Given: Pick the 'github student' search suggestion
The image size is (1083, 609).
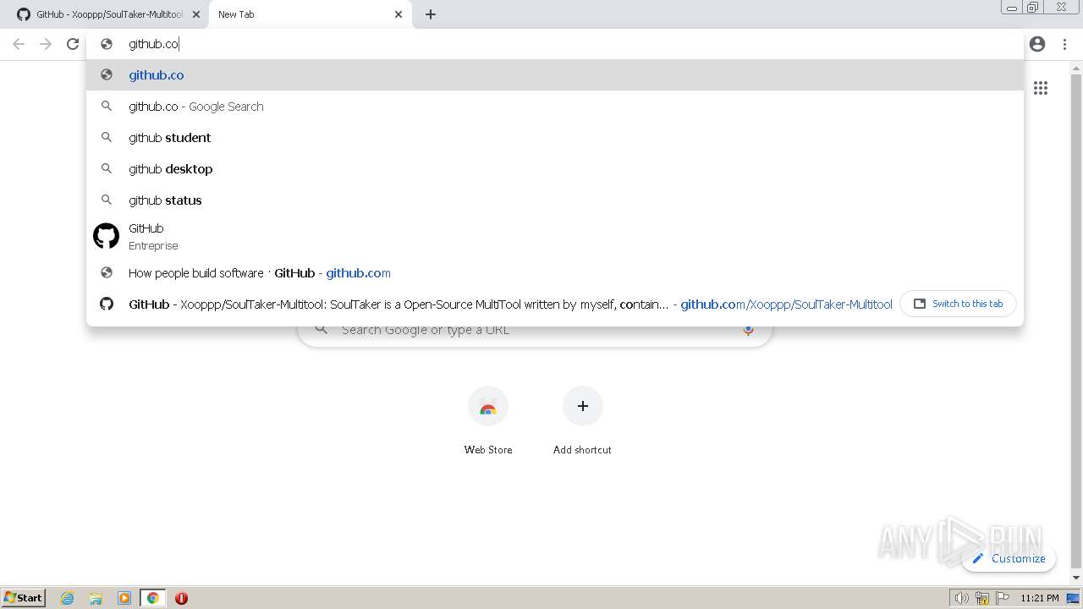Looking at the screenshot, I should coord(555,138).
